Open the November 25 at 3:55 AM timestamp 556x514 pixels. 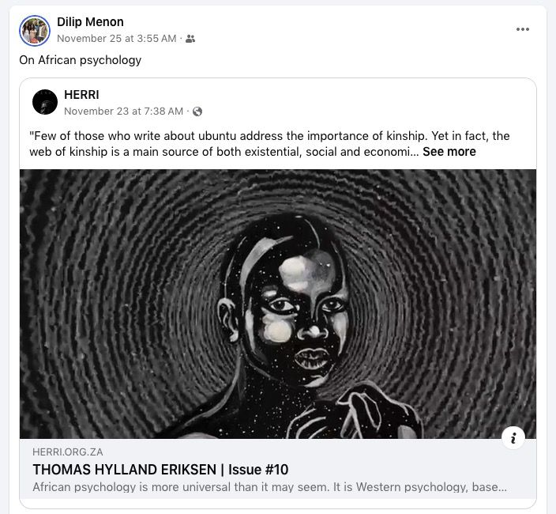117,38
